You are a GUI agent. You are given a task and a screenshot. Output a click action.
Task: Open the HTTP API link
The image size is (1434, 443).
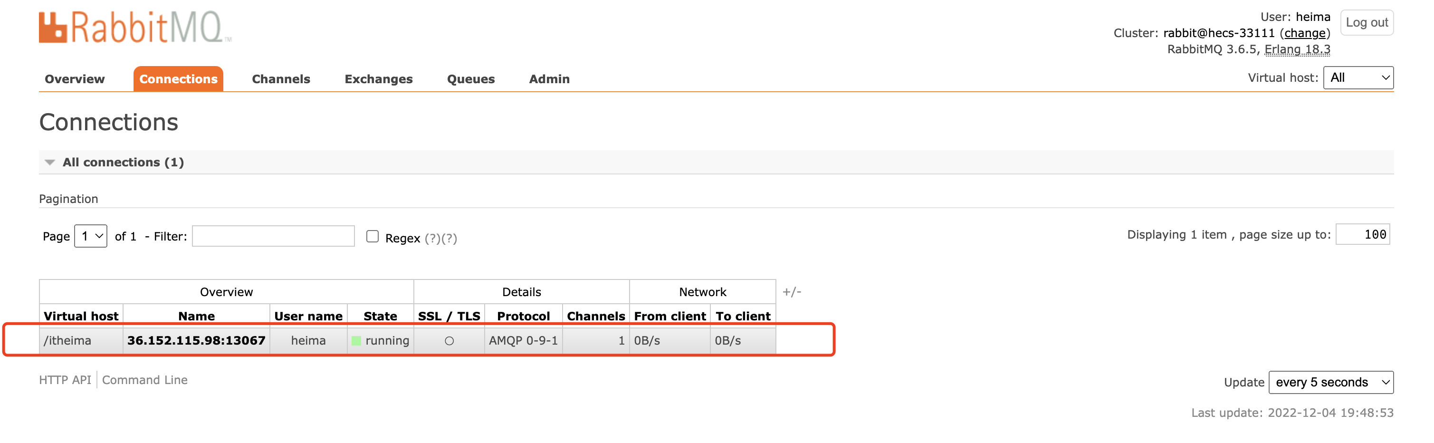[x=65, y=380]
